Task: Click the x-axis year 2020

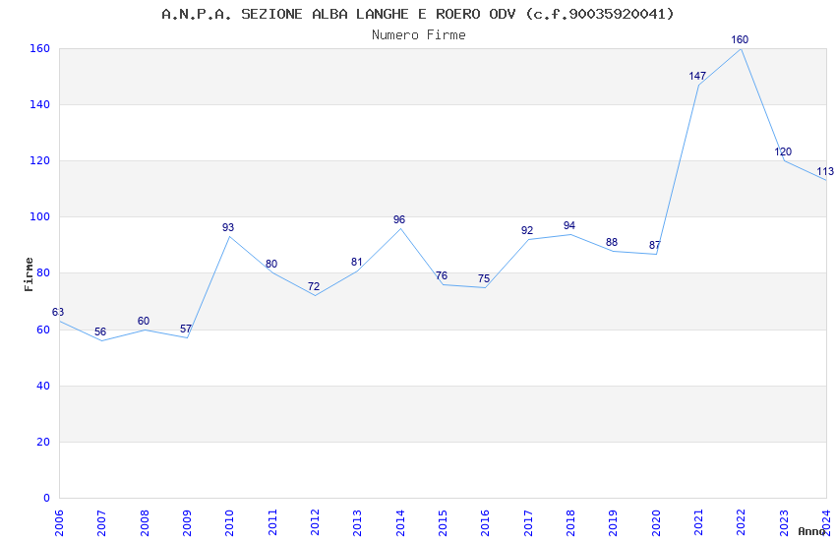Action: point(656,523)
